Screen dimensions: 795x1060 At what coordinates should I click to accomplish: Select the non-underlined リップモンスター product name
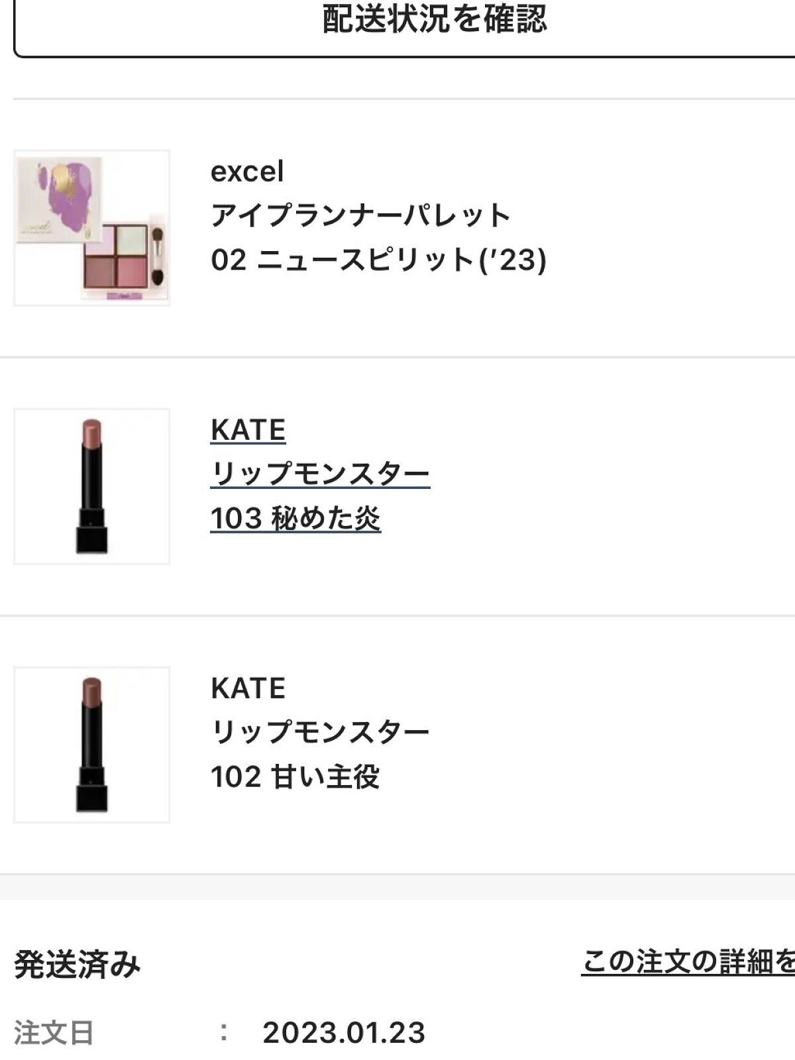pyautogui.click(x=320, y=732)
